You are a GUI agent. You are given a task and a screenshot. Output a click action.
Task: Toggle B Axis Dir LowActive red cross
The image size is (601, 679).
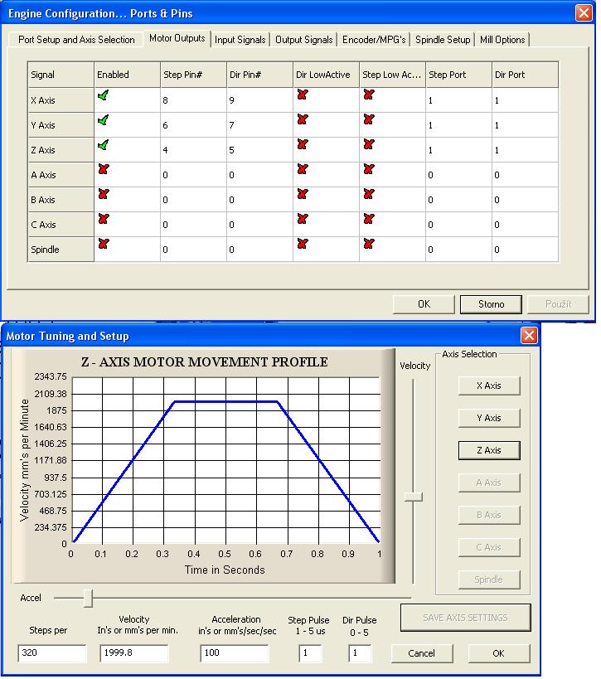click(x=302, y=195)
